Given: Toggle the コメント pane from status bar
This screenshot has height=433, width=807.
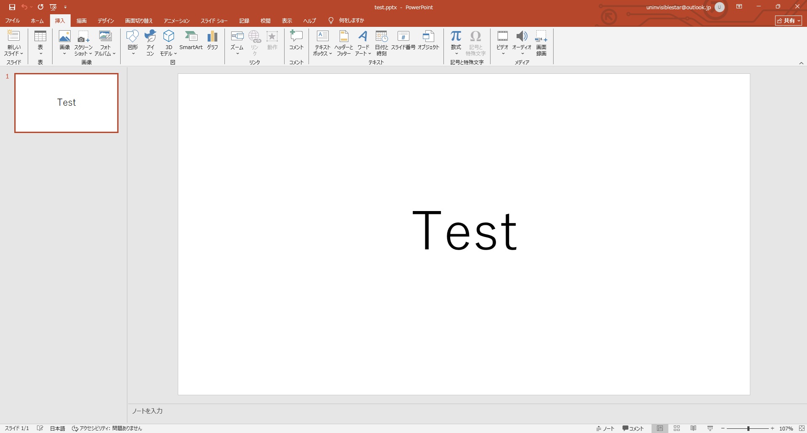Looking at the screenshot, I should [633, 428].
